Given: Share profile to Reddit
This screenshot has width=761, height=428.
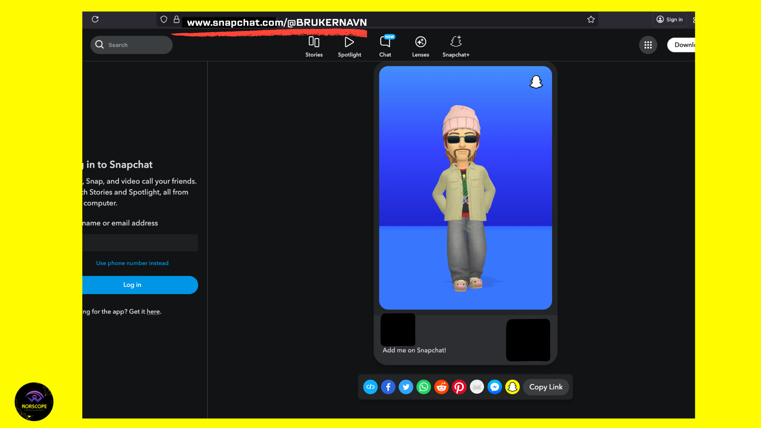Looking at the screenshot, I should [441, 387].
